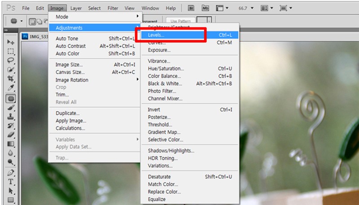Select the Crop tool
This screenshot has width=359, height=205.
click(10, 79)
